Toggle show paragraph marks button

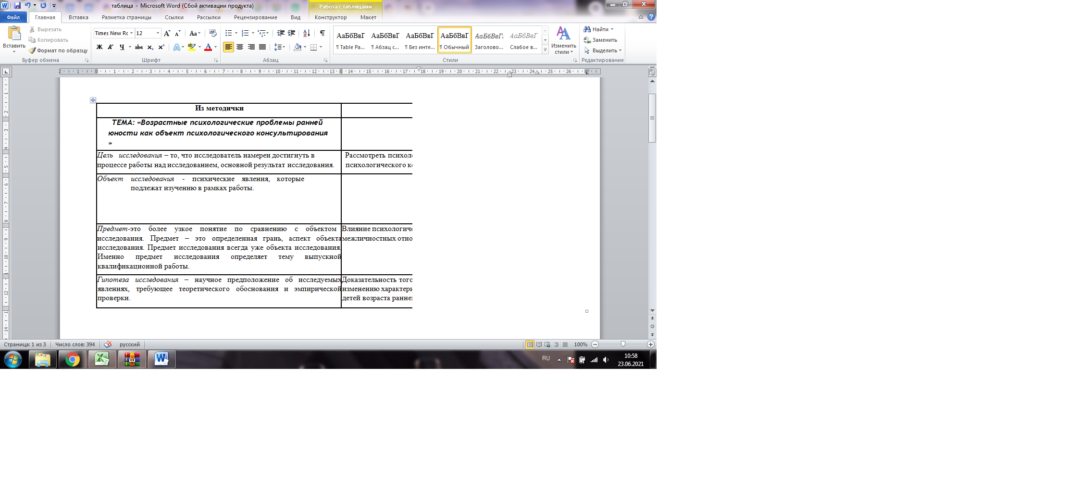point(322,33)
